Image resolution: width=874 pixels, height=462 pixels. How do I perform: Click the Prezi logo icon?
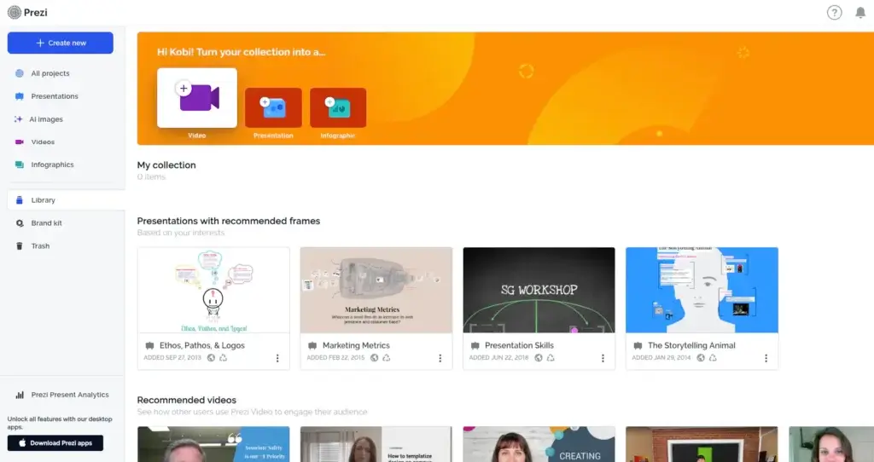click(15, 12)
